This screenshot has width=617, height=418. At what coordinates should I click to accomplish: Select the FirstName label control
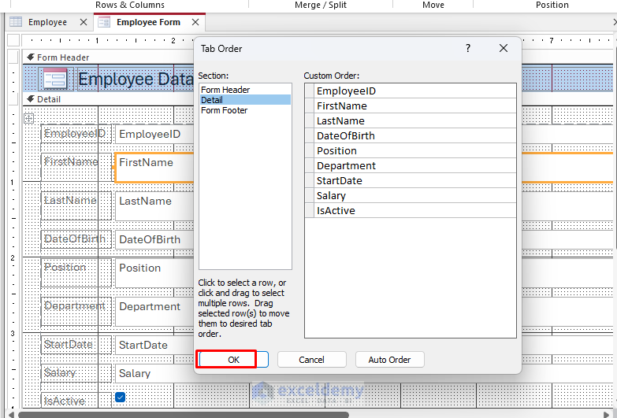(76, 167)
